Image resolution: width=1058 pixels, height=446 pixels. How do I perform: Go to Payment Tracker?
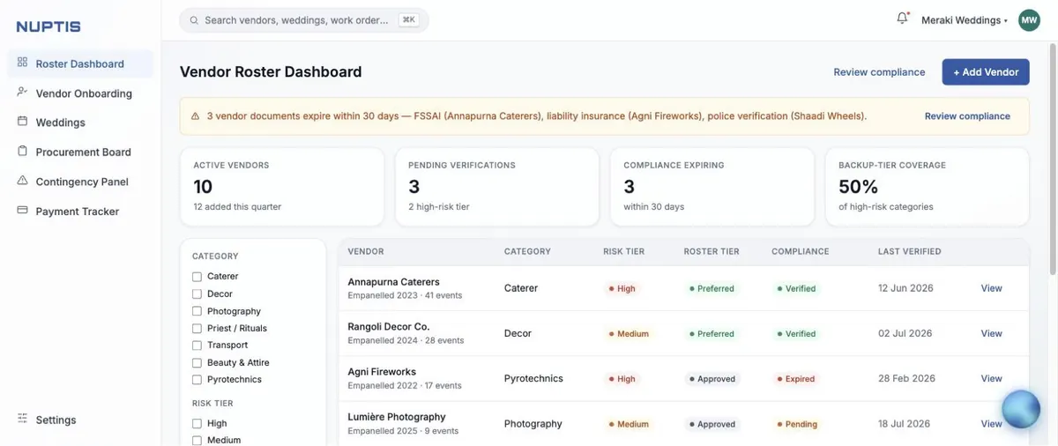tap(80, 211)
